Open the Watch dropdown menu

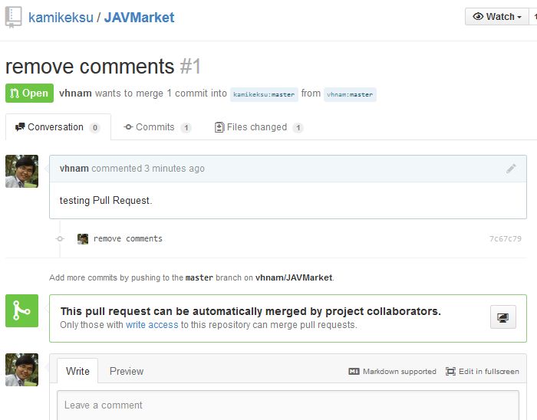coord(496,16)
